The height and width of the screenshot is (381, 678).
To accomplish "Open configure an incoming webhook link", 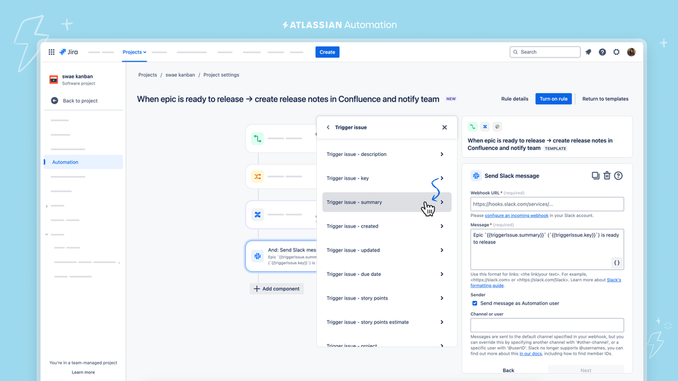I will (516, 215).
